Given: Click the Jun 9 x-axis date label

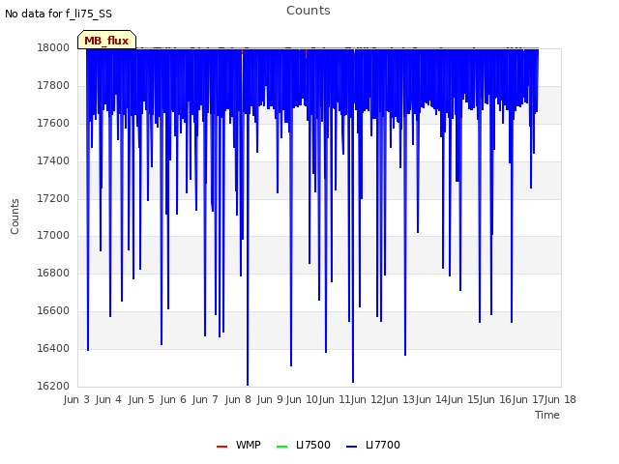Looking at the screenshot, I should (x=270, y=399).
